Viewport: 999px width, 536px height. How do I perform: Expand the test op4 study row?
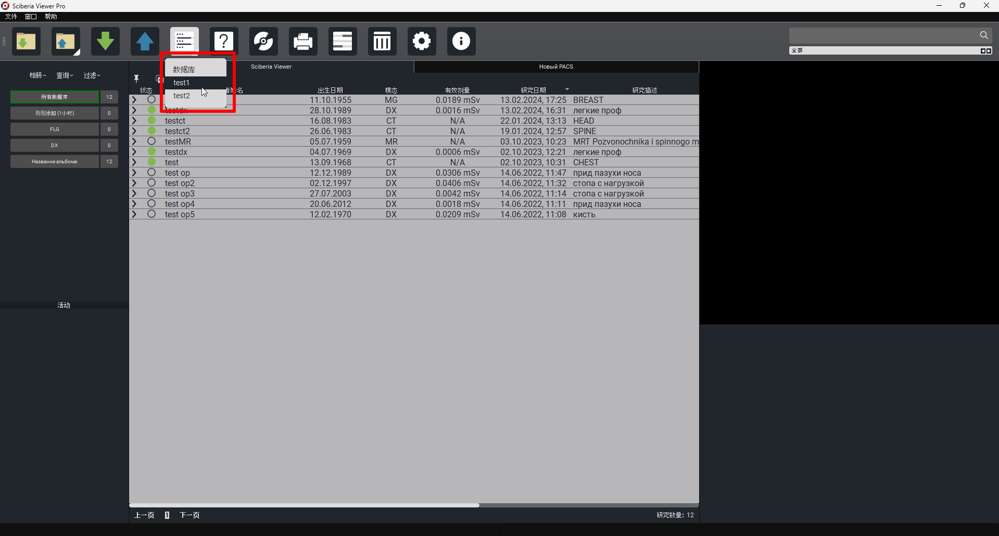point(134,204)
